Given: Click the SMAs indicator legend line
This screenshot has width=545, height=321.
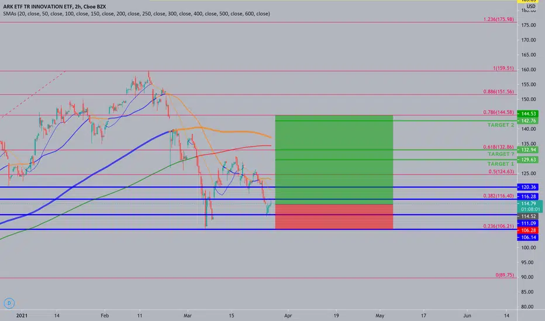Looking at the screenshot, I should pyautogui.click(x=136, y=14).
